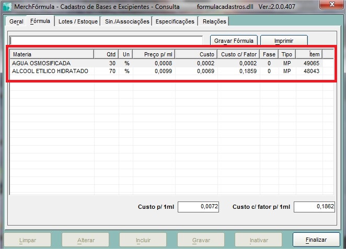Click the Finalizar button
This screenshot has width=346, height=249.
click(x=316, y=240)
